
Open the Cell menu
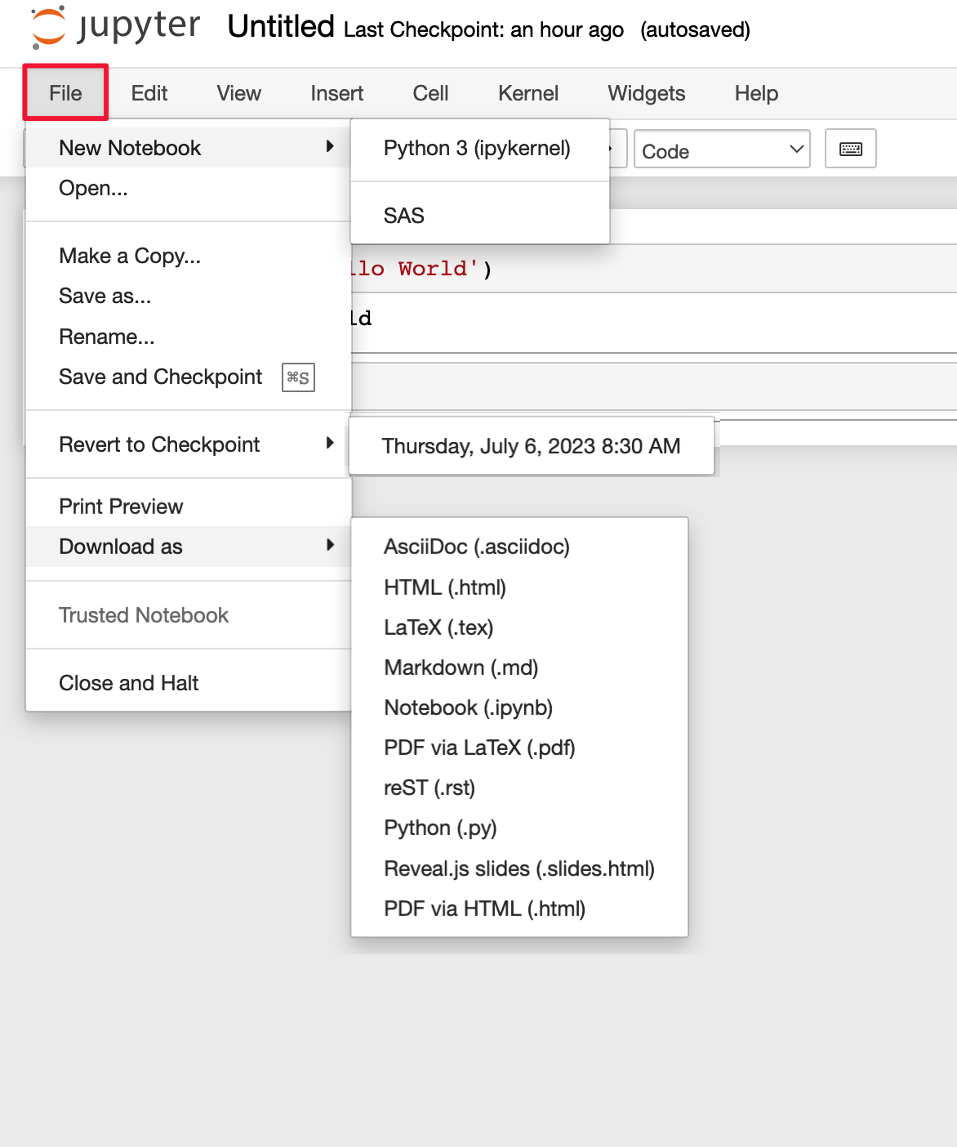(x=430, y=93)
